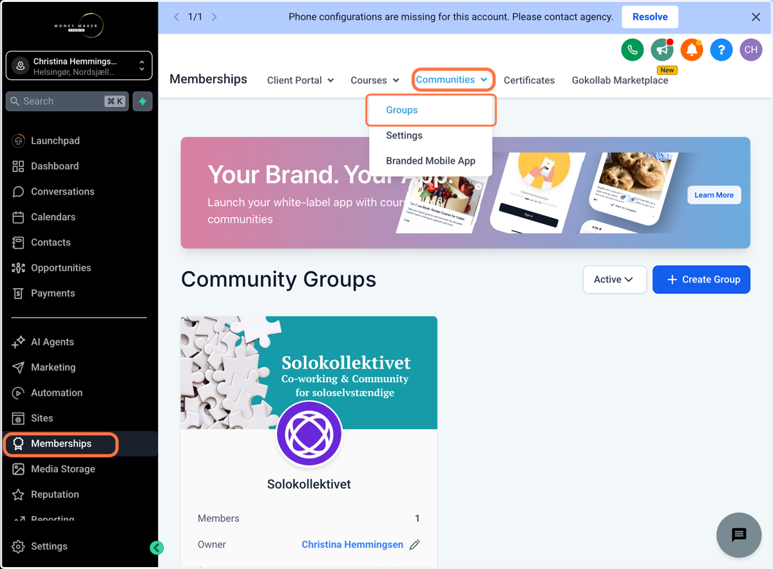Viewport: 773px width, 569px height.
Task: Open the megaphone announcements icon
Action: click(x=662, y=50)
